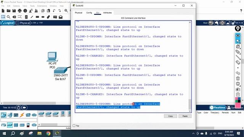
Task: Expand the line tool's corner arrow in right palette
Action: coord(240,59)
